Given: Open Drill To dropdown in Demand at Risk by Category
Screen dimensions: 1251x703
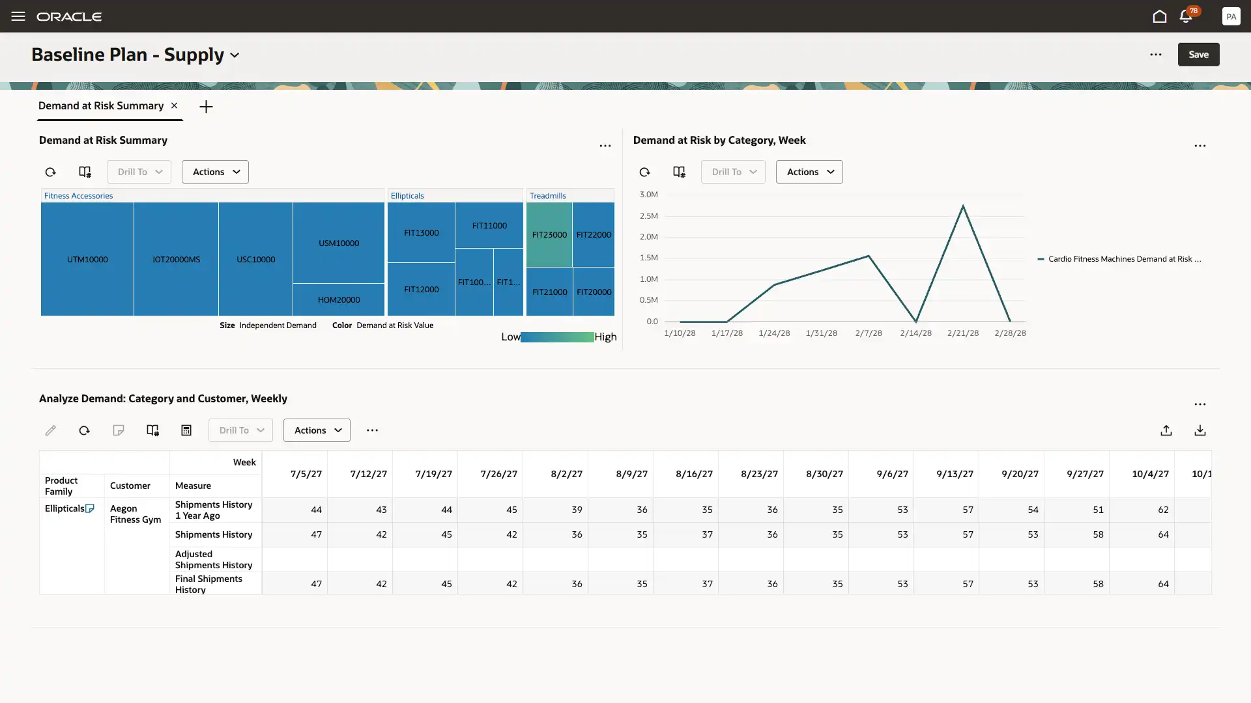Looking at the screenshot, I should [733, 172].
